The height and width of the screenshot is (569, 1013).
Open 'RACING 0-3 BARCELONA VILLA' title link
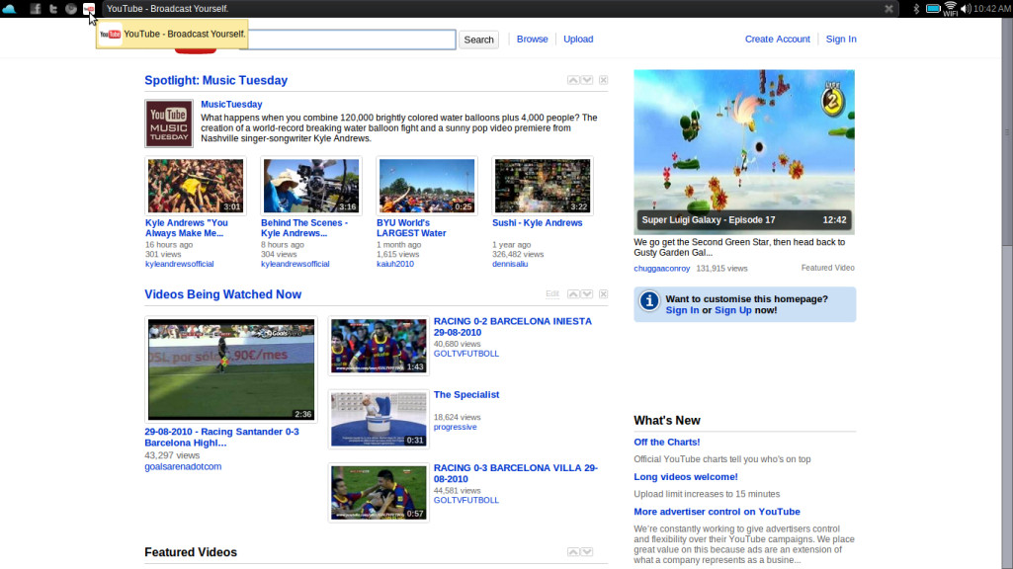[x=516, y=473]
